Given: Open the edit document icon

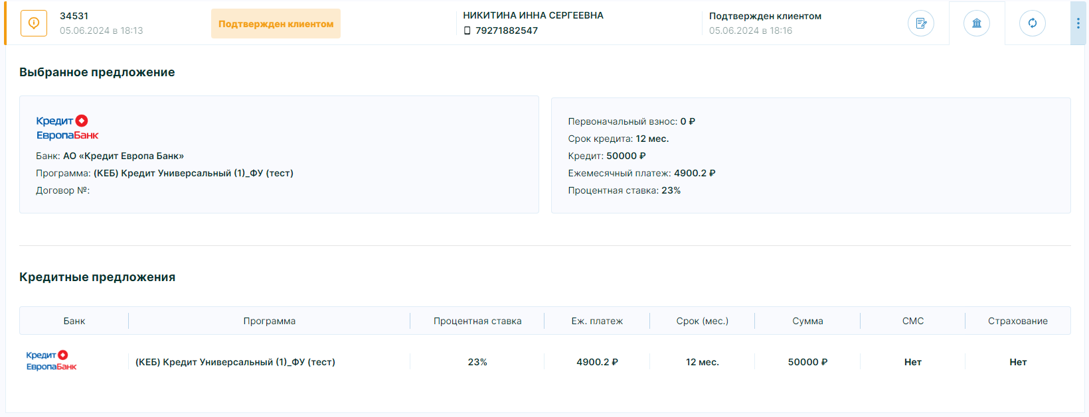Looking at the screenshot, I should pyautogui.click(x=921, y=23).
